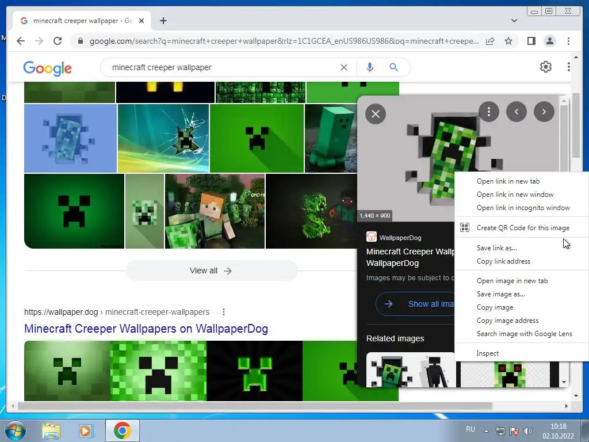This screenshot has height=442, width=589.
Task: Click the Chrome icon on the taskbar
Action: pyautogui.click(x=122, y=430)
